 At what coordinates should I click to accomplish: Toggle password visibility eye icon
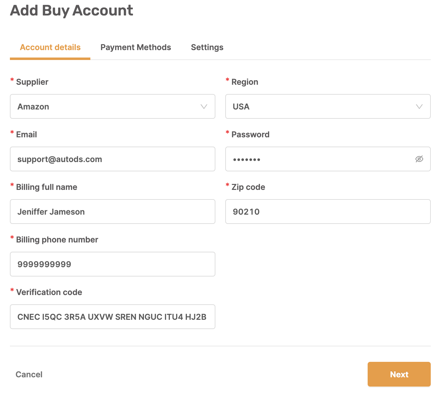tap(419, 159)
